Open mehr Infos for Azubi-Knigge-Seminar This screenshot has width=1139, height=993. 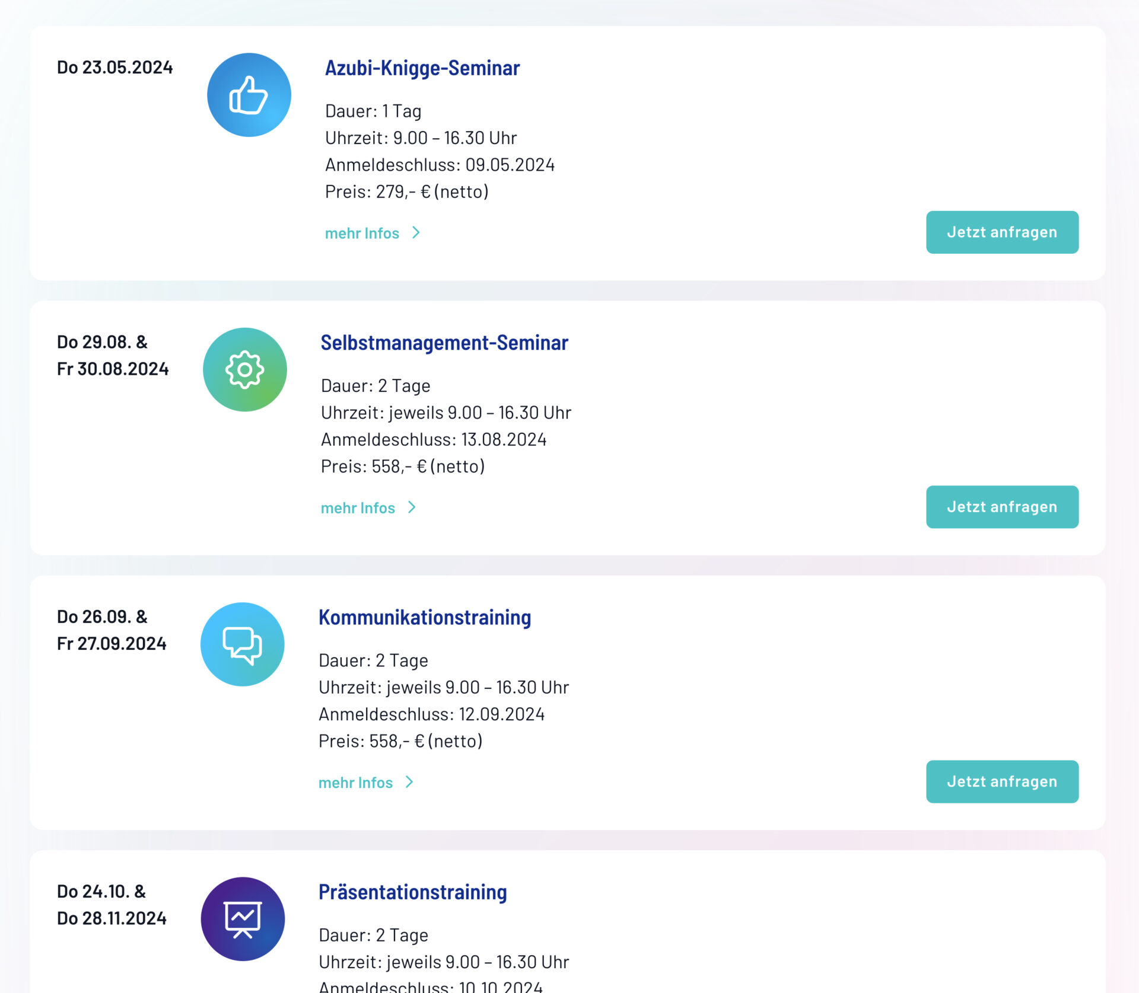coord(362,234)
